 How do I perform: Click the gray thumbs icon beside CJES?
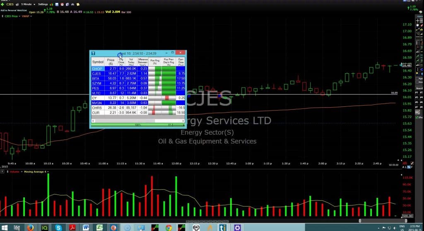click(x=17, y=4)
